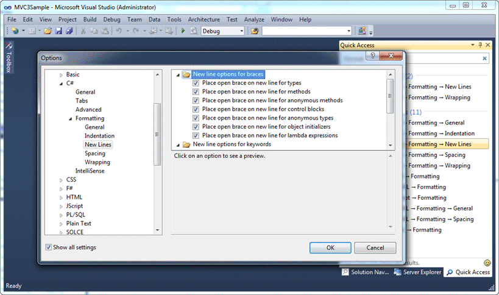
Task: Open the Quick Access panel options dropdown
Action: (473, 45)
